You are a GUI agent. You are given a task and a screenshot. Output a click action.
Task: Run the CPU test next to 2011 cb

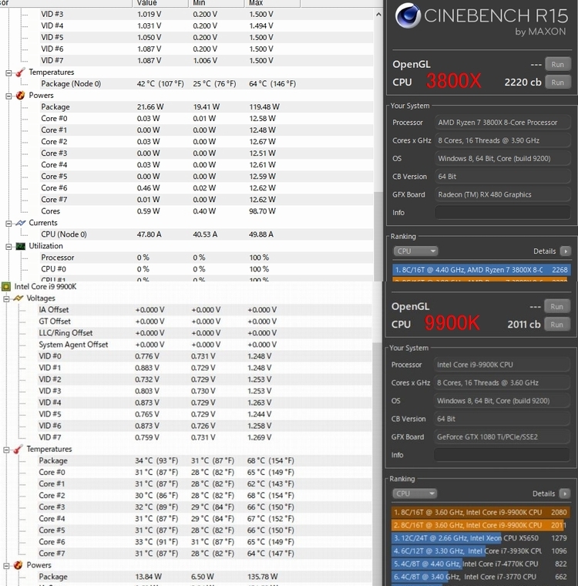pyautogui.click(x=556, y=325)
